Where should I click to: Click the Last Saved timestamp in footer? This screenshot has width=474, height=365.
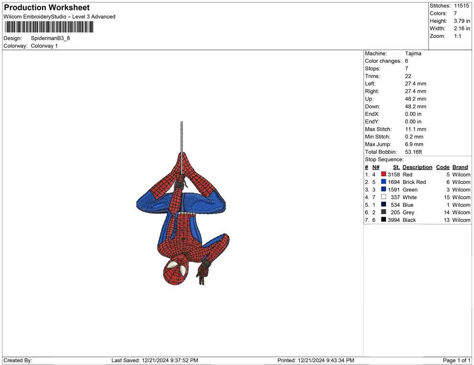click(155, 360)
